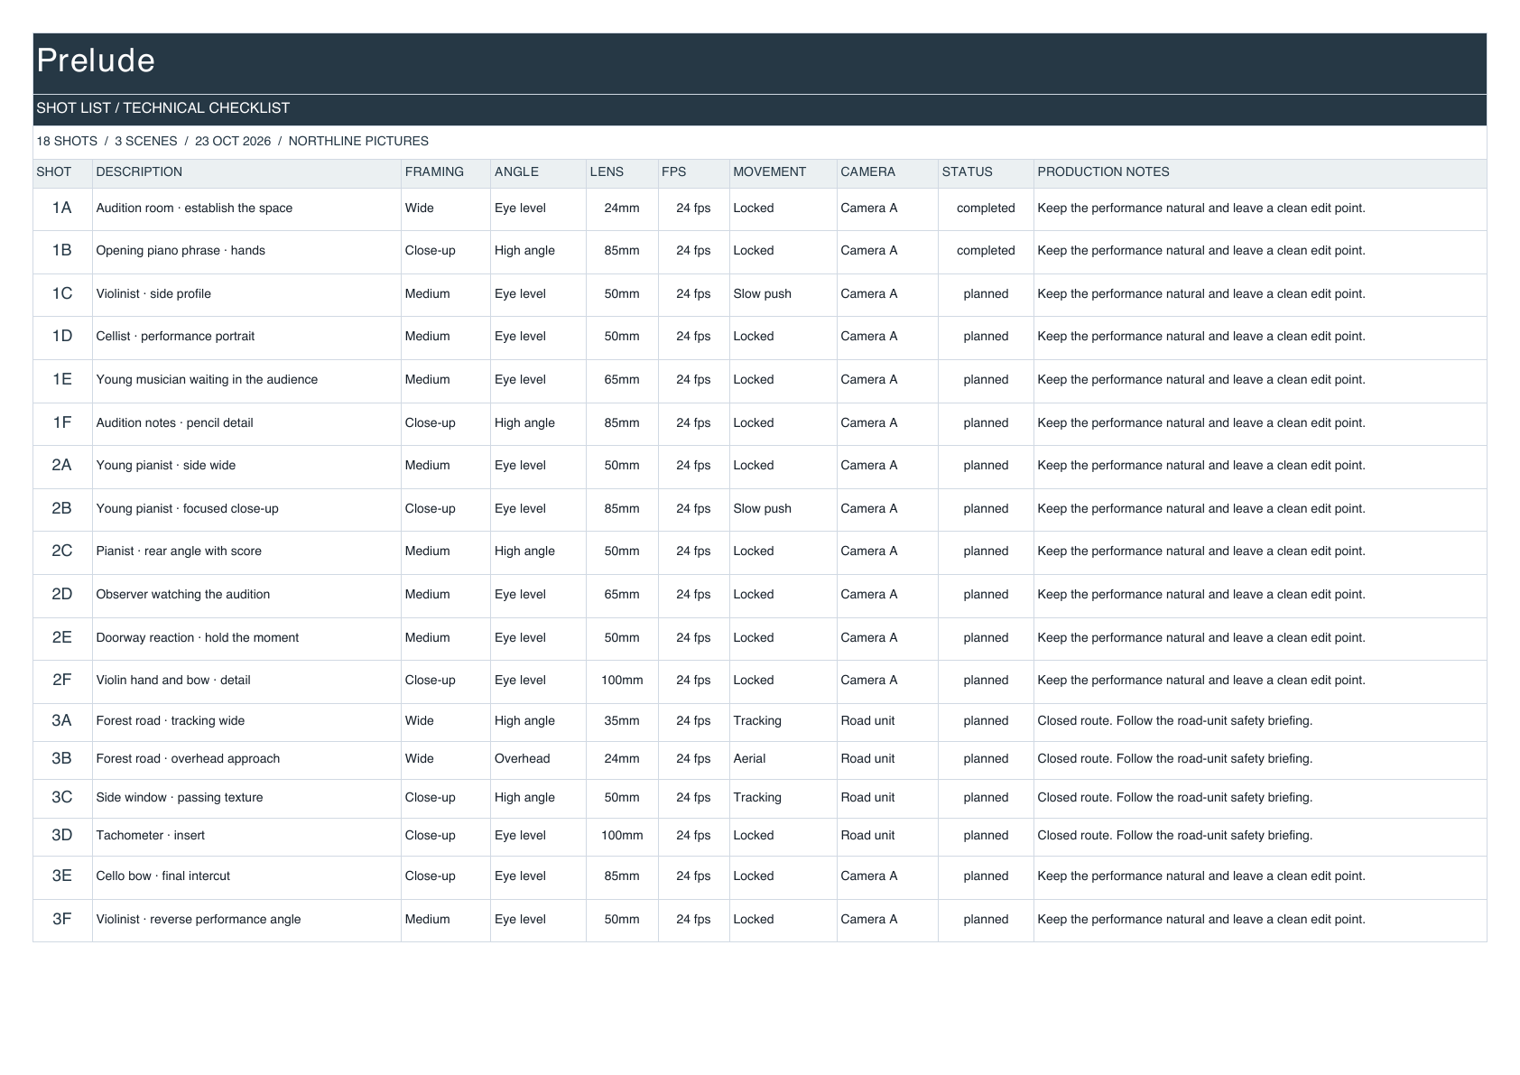The height and width of the screenshot is (1075, 1520).
Task: Select shot number 1A
Action: pos(61,208)
